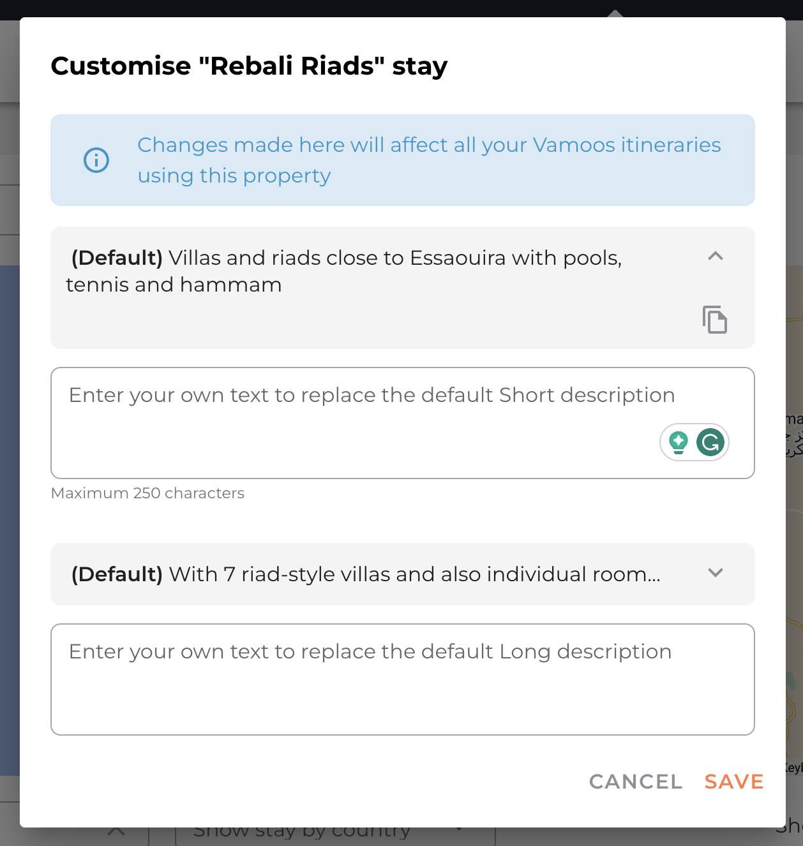The image size is (803, 846).
Task: Click the "With 7 riad-style villas" default header
Action: pyautogui.click(x=365, y=574)
